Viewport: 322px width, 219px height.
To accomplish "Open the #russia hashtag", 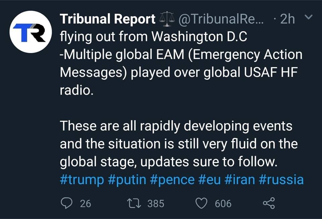I will tap(281, 180).
